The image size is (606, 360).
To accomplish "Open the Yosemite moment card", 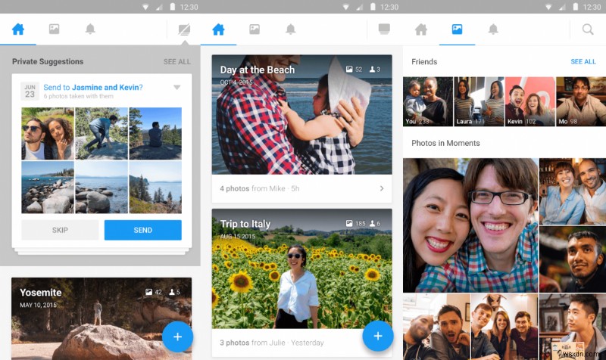I will pyautogui.click(x=102, y=318).
